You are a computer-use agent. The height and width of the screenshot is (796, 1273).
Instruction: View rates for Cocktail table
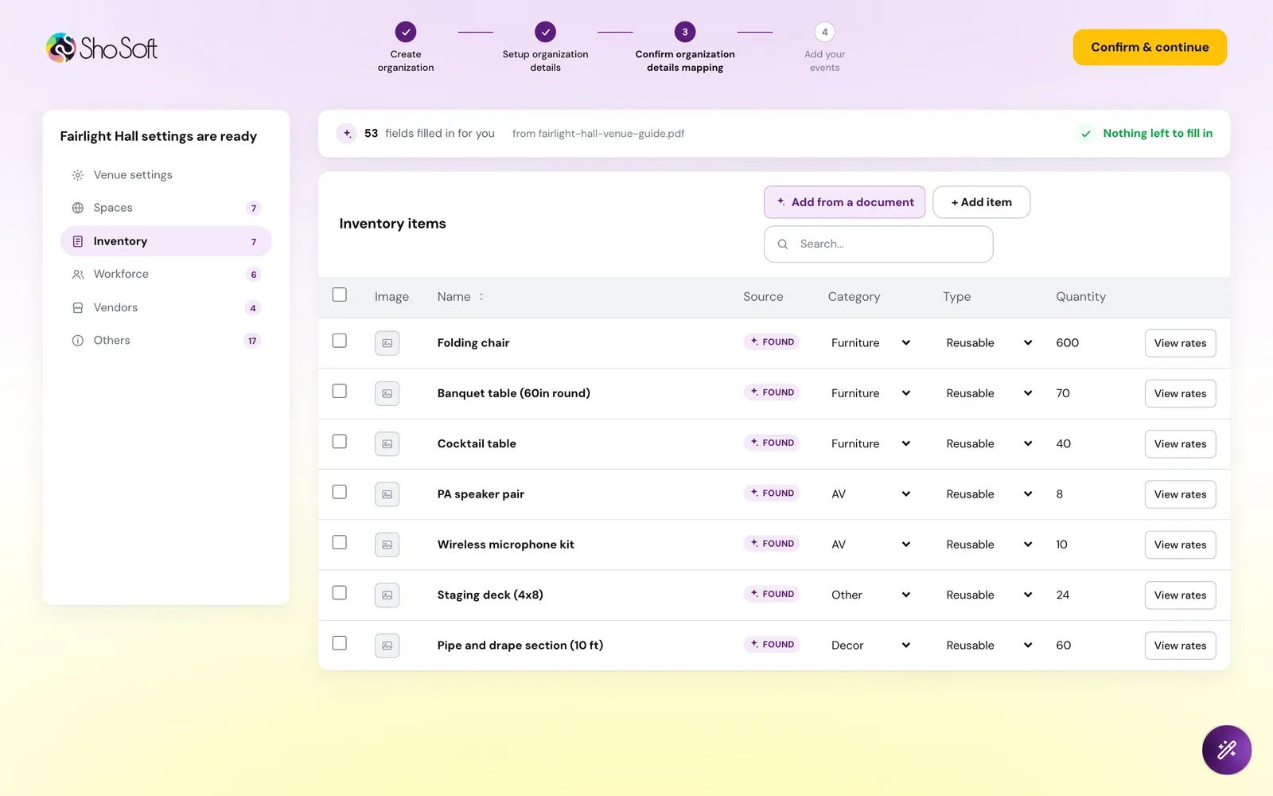(1180, 444)
